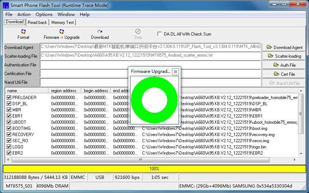Screen dimensions: 309x193
Task: Open the File menu
Action: coord(9,15)
